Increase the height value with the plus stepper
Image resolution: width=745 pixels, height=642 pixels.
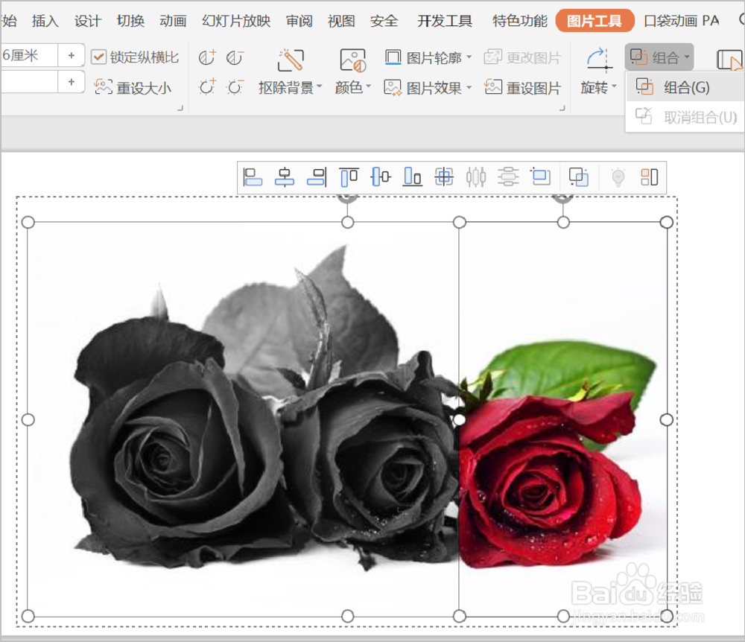point(72,55)
